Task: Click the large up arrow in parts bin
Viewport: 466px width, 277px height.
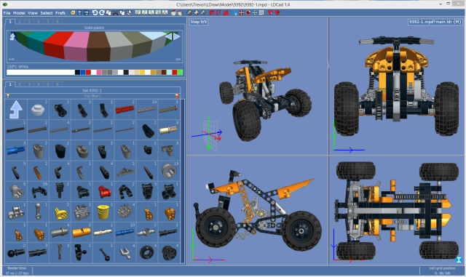Action: click(16, 110)
